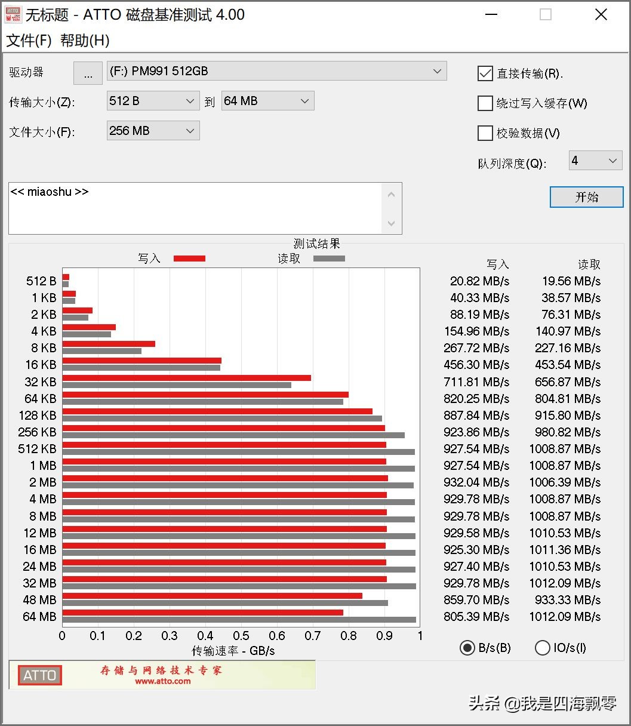The height and width of the screenshot is (726, 631).
Task: Click the description box scroll down arrow
Action: pyautogui.click(x=392, y=223)
